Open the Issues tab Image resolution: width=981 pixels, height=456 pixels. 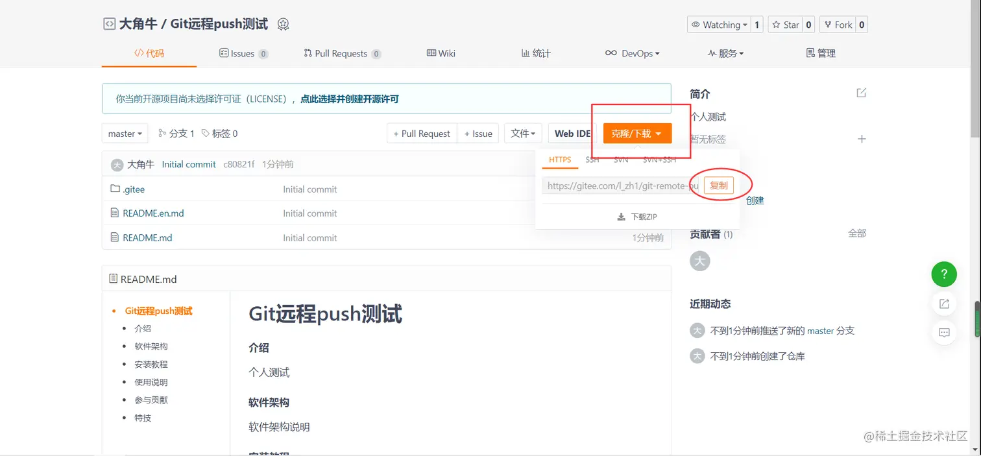(244, 53)
